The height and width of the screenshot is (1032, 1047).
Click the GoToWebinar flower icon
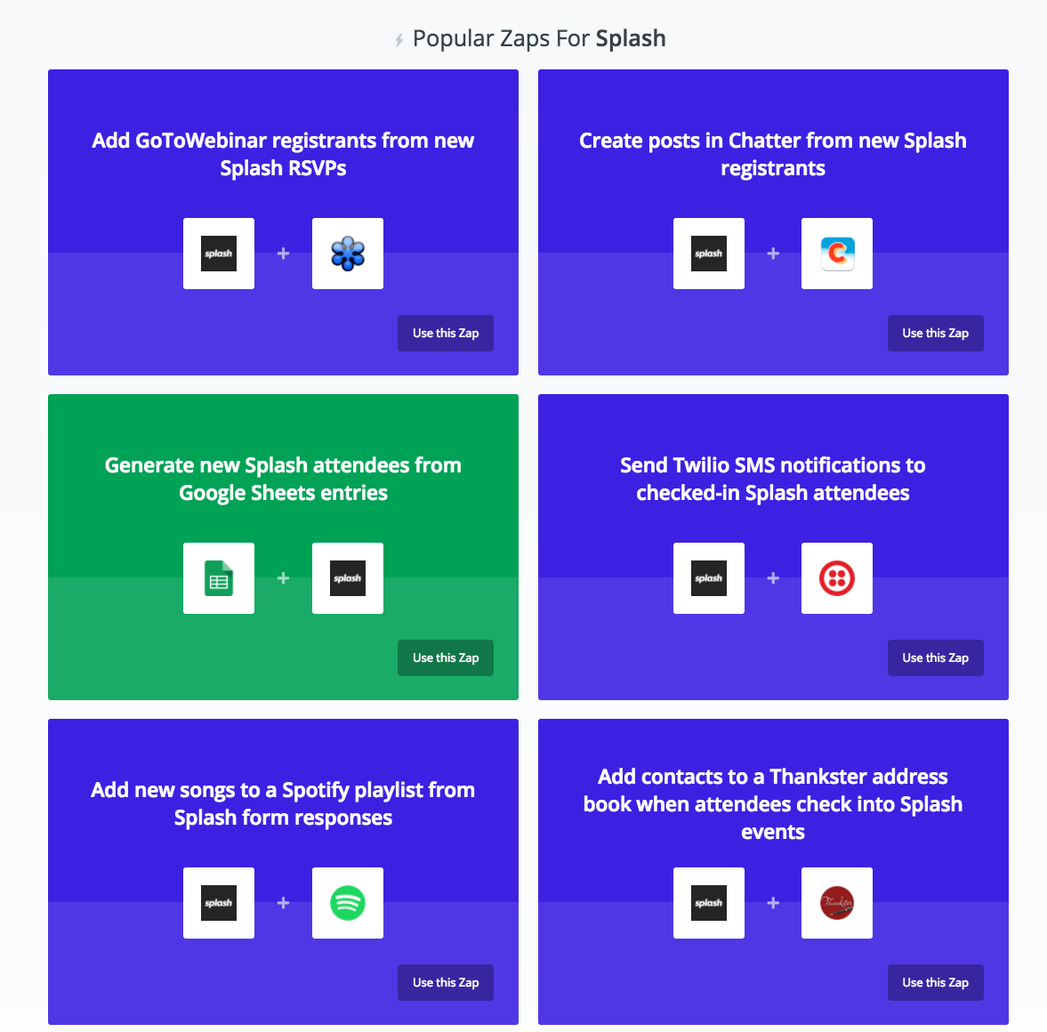347,254
